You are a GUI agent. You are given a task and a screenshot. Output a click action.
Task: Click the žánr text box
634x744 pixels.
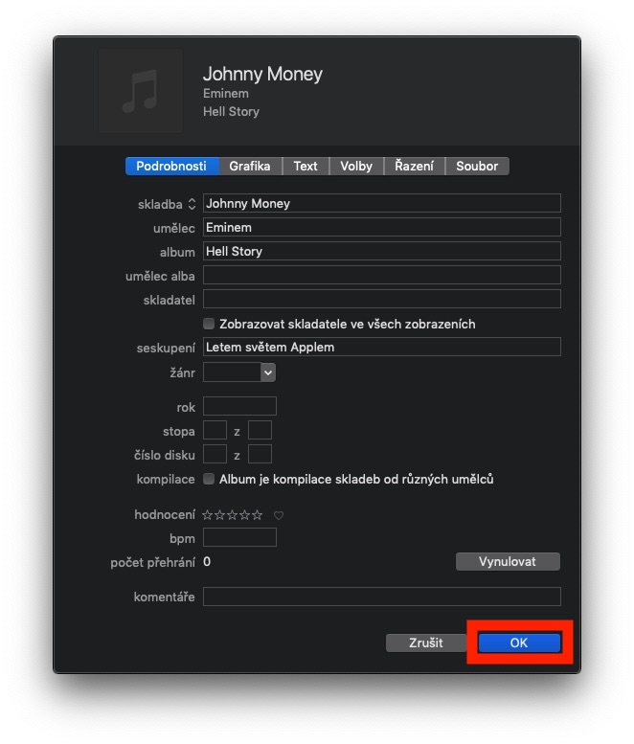[232, 372]
